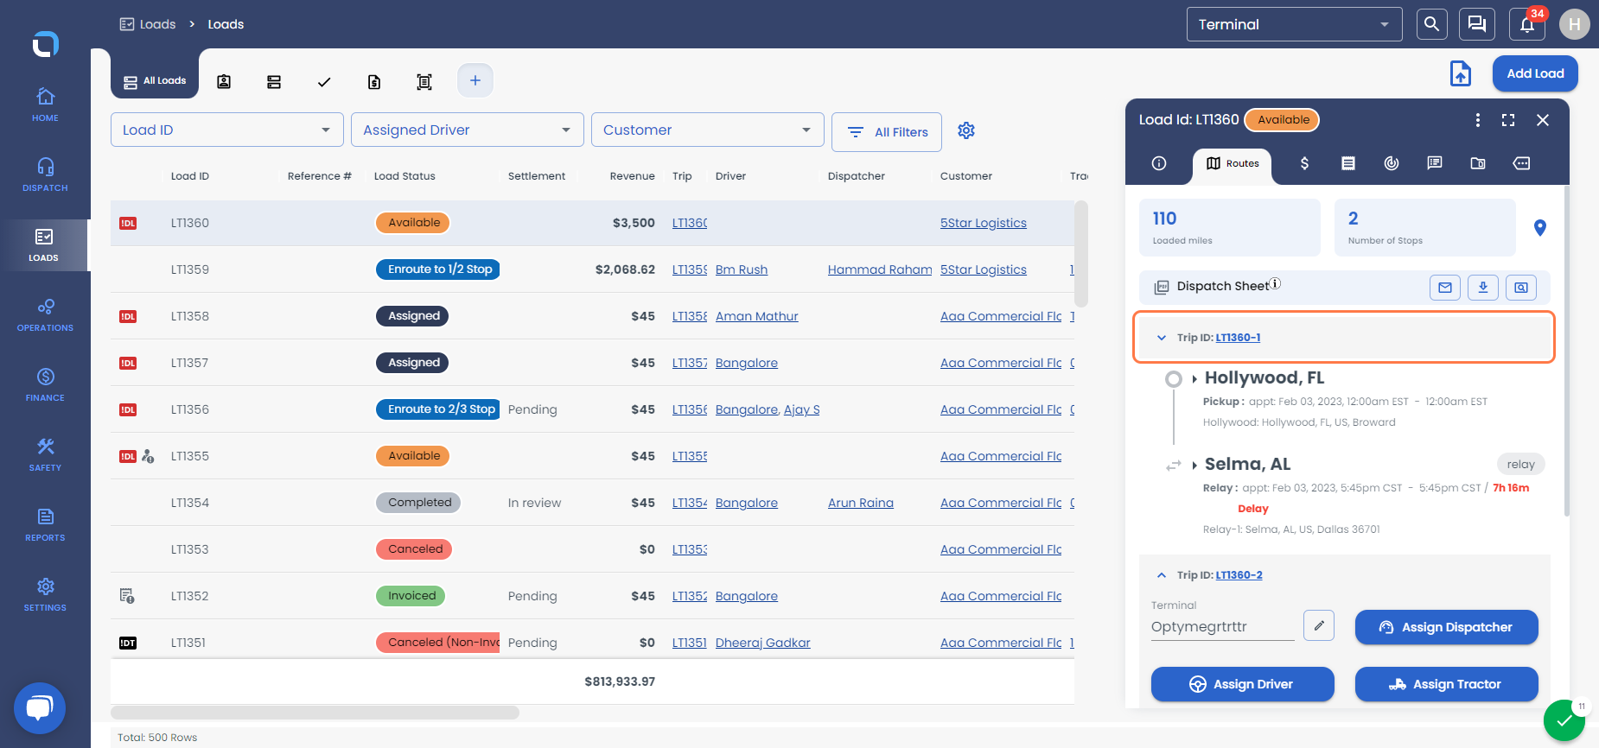This screenshot has width=1599, height=748.
Task: Click Assign Dispatcher button
Action: click(1446, 627)
